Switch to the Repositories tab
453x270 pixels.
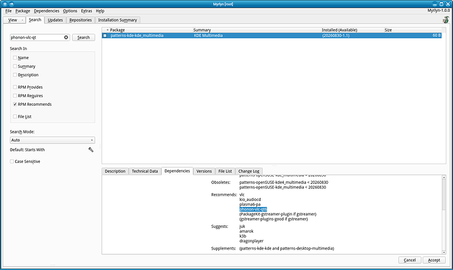(80, 20)
